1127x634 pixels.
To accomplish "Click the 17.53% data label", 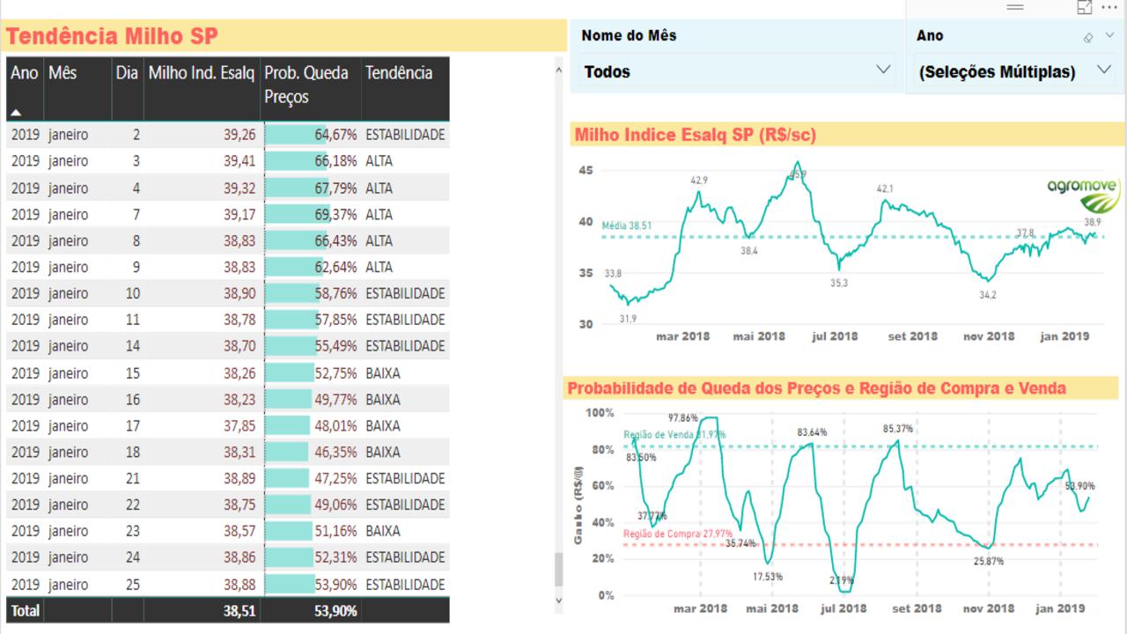I will pos(768,577).
